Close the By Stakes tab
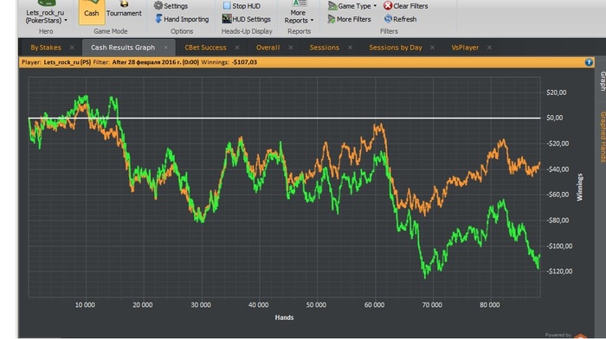606x339 pixels. 72,48
